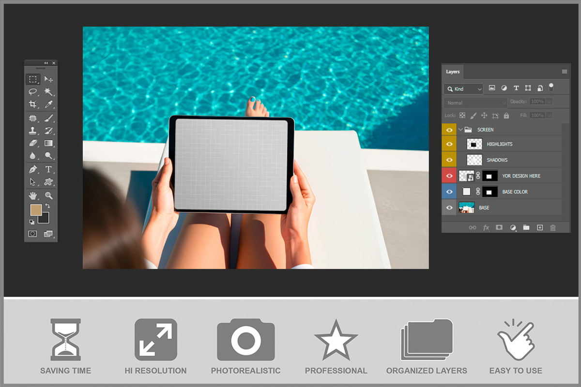The width and height of the screenshot is (581, 387).
Task: Delete layer with trash icon
Action: 553,227
